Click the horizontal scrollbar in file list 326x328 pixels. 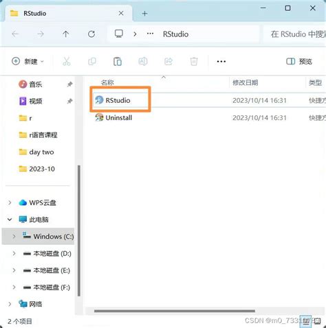pos(175,311)
